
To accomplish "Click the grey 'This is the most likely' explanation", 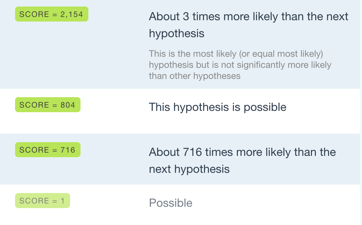I will [x=240, y=65].
